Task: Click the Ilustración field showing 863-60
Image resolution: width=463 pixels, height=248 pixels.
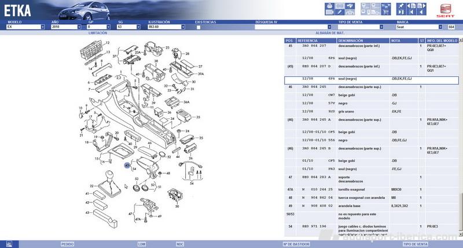Action: (168, 27)
